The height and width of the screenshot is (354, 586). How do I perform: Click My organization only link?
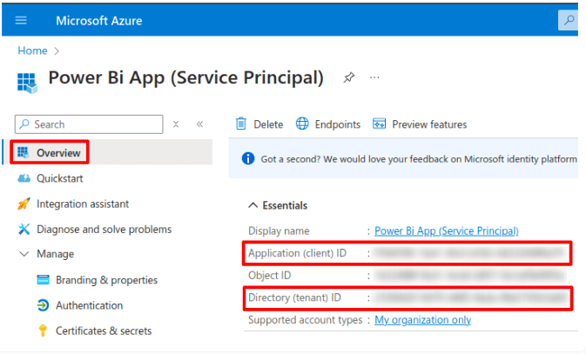(422, 320)
